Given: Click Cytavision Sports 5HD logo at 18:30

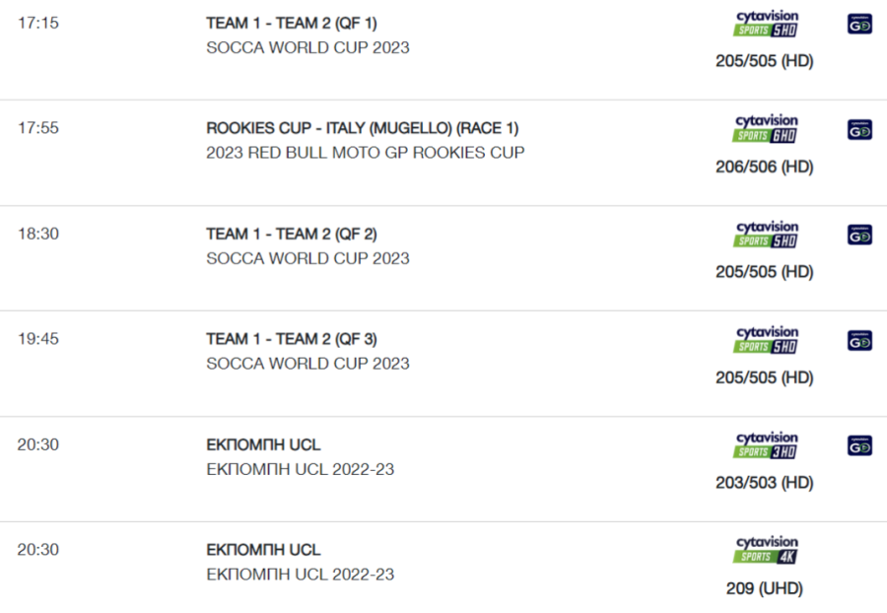Looking at the screenshot, I should 766,235.
